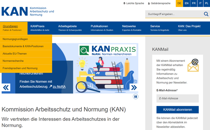Pause the slideshow

click(x=135, y=96)
